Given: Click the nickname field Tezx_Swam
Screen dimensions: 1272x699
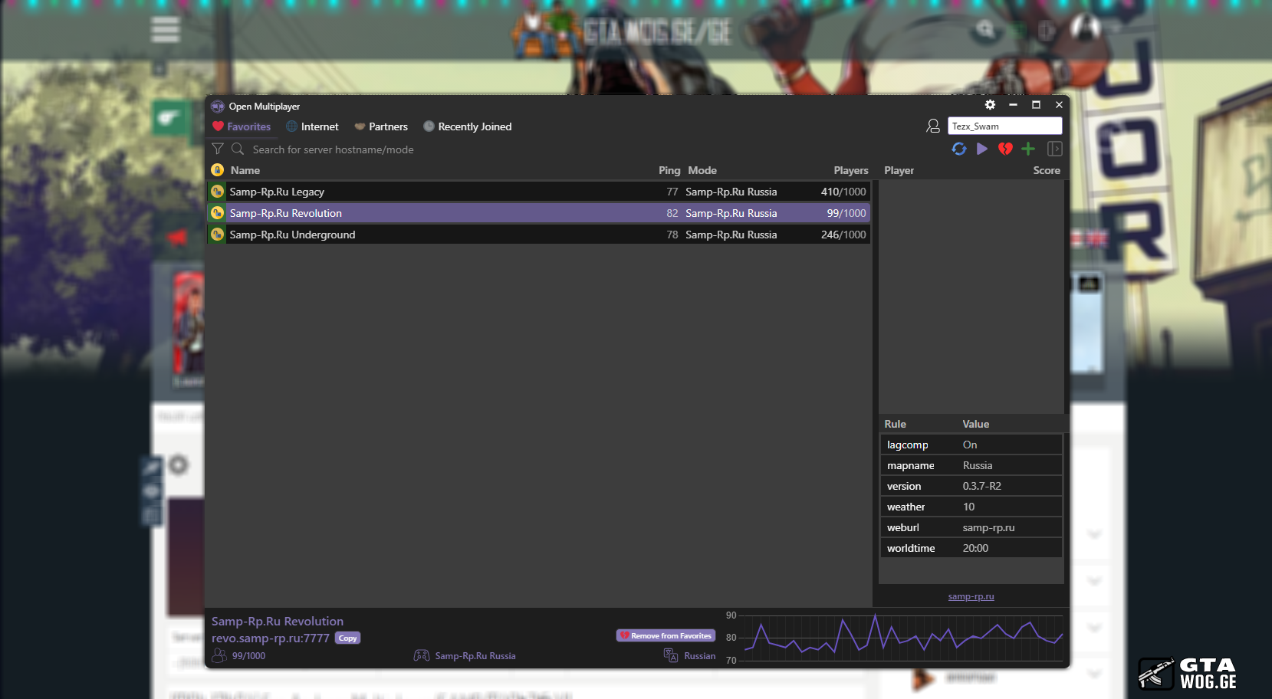Looking at the screenshot, I should 1004,126.
